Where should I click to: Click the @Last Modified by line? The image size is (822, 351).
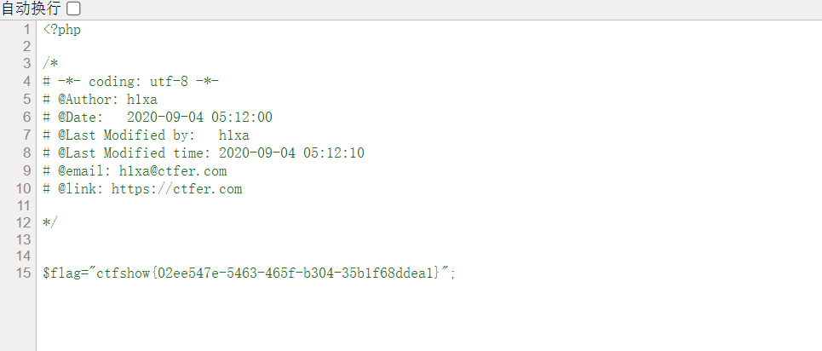point(146,135)
